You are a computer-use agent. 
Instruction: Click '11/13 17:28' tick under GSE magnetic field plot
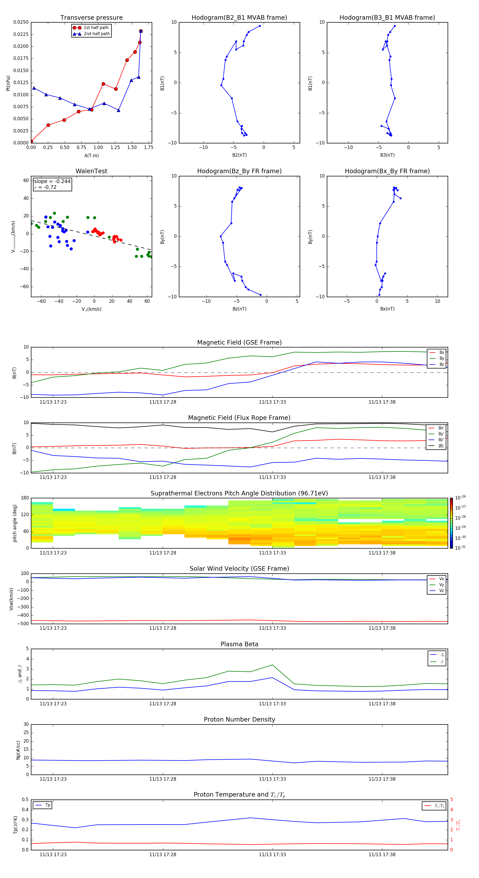tap(163, 402)
